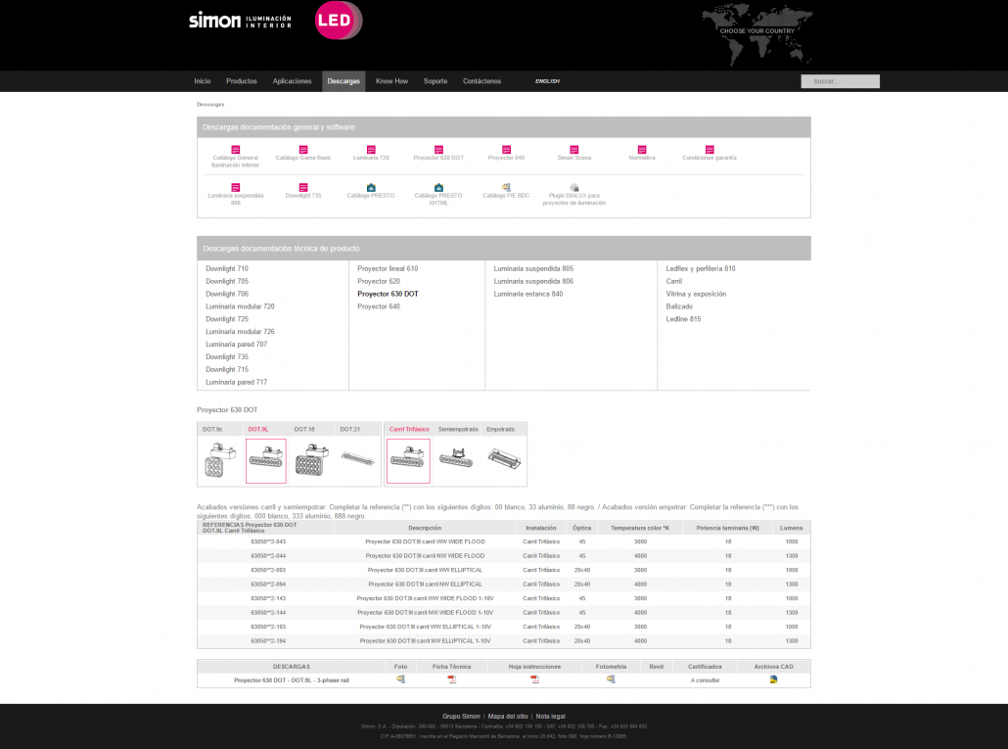Open the Ficha Técnica PDF icon

[x=452, y=679]
